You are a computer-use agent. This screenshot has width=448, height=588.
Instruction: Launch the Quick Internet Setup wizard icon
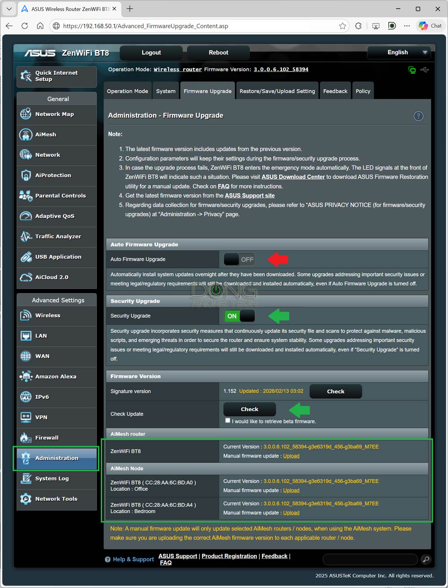[x=26, y=76]
